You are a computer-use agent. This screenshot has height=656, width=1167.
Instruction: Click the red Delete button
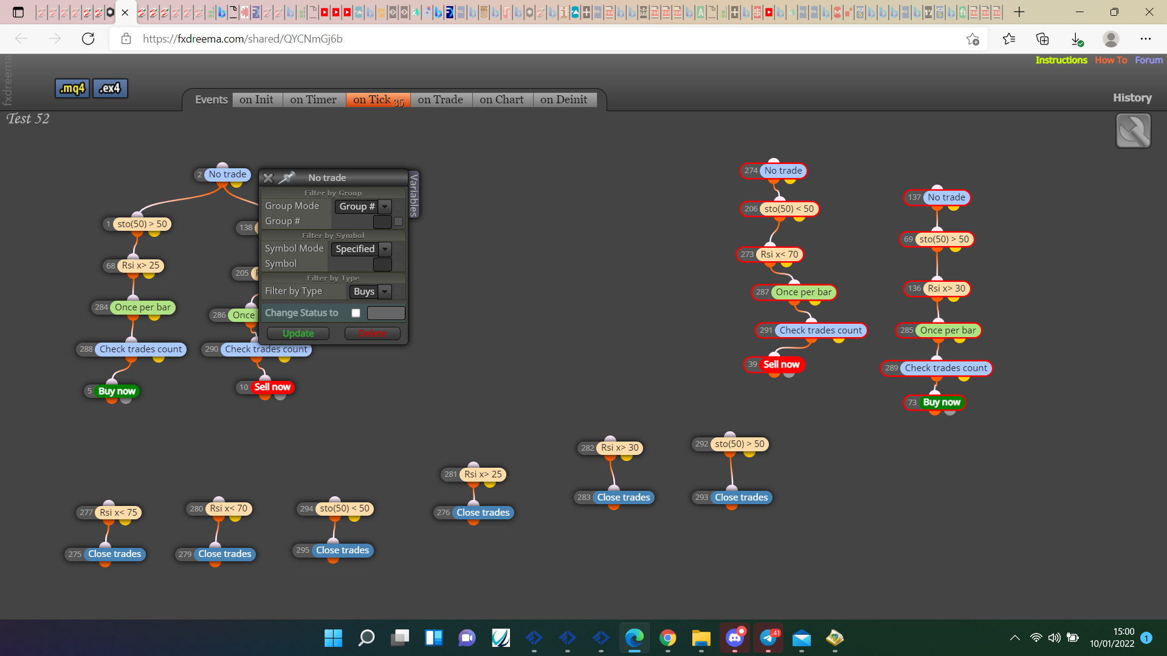(x=372, y=333)
